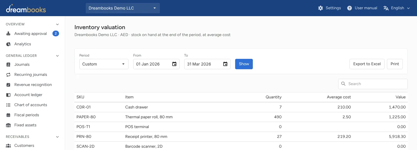Click SKU cell PAPER-80
The height and width of the screenshot is (150, 417).
click(x=86, y=117)
